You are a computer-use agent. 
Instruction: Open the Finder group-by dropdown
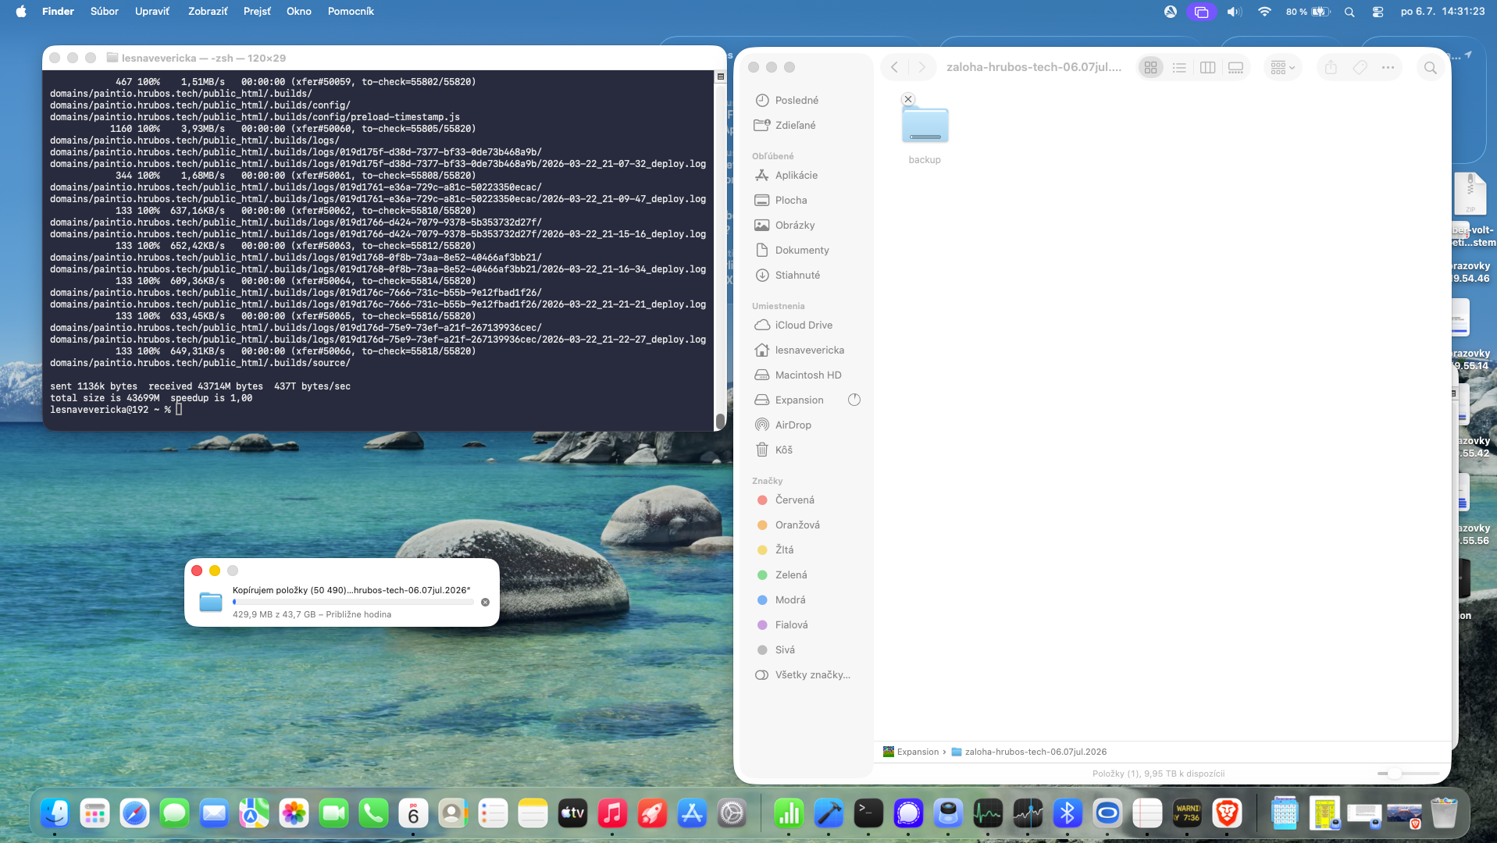(1282, 68)
